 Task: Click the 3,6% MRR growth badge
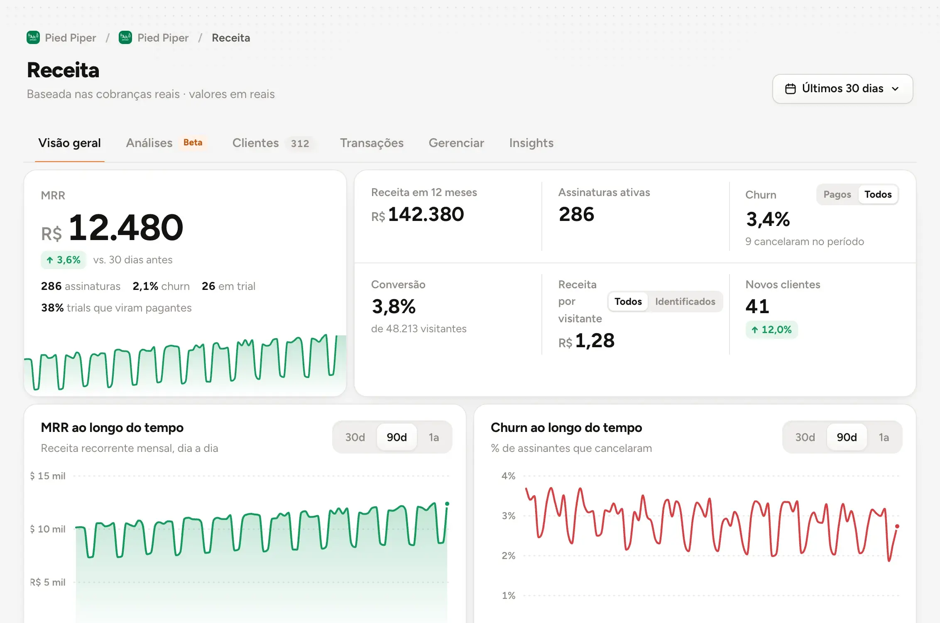click(64, 260)
